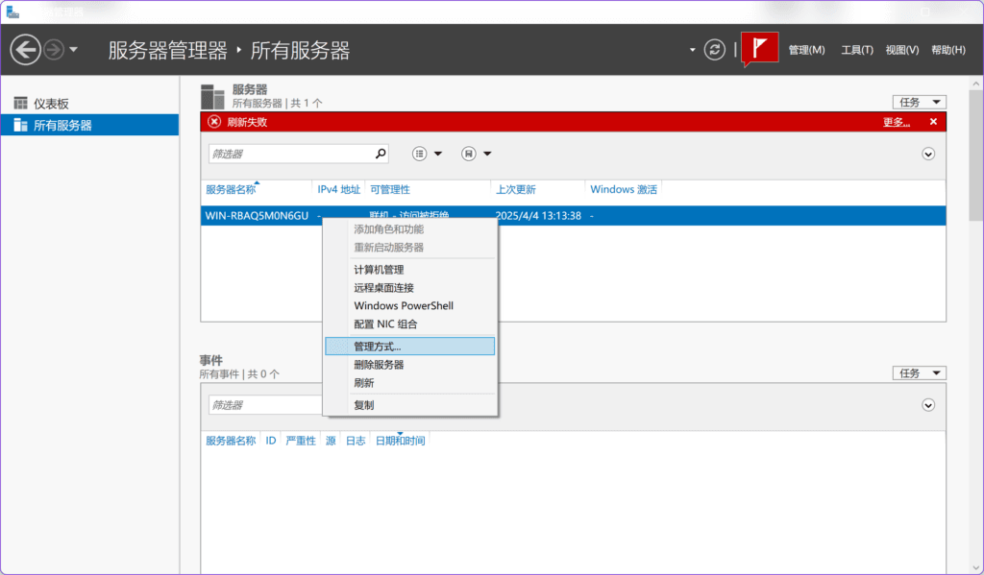点击刷新图标重新加载服务器信息

point(714,49)
